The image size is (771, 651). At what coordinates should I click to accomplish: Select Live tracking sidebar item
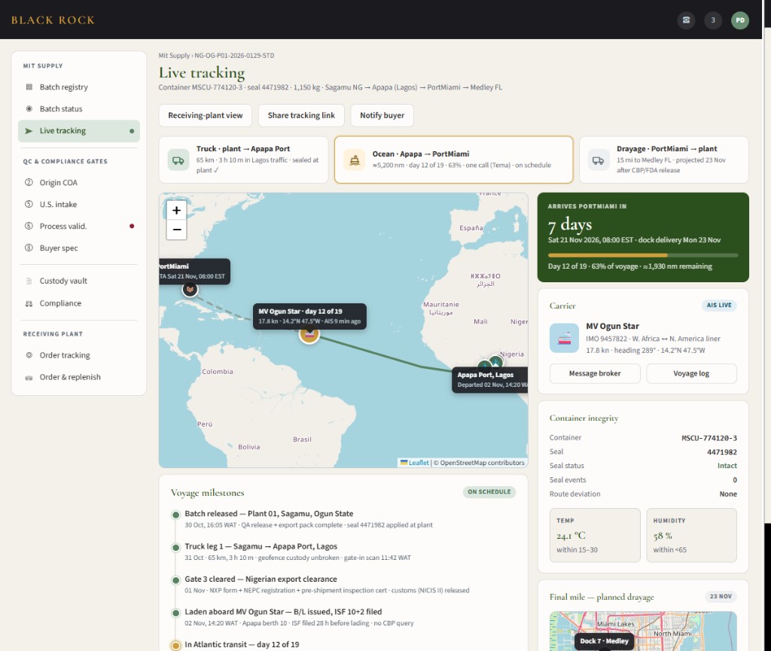[79, 131]
